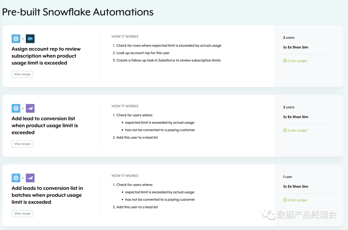This screenshot has height=230, width=348.
Task: Click clock icon in Add leads in batches card
Action: tap(285, 200)
